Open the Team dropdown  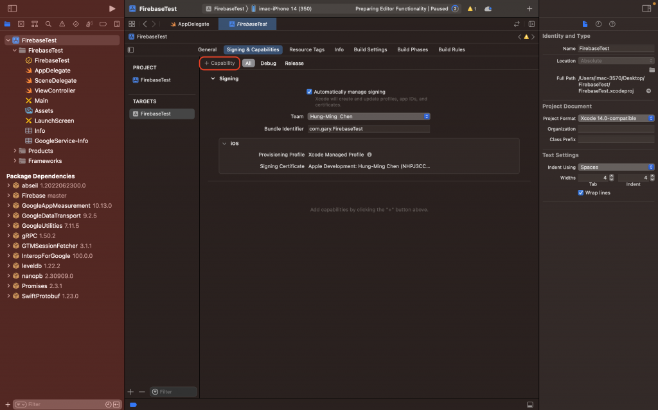coord(369,117)
